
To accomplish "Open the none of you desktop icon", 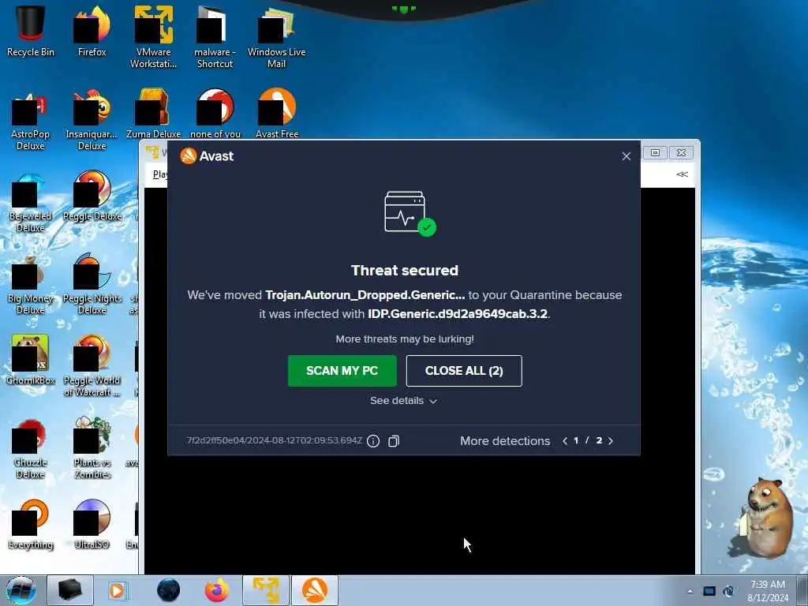I will point(215,114).
